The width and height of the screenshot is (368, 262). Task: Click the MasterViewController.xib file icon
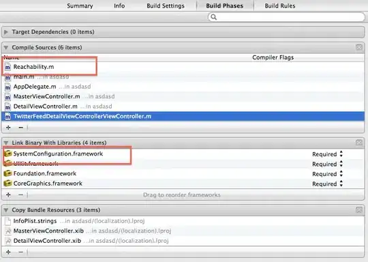tap(8, 231)
